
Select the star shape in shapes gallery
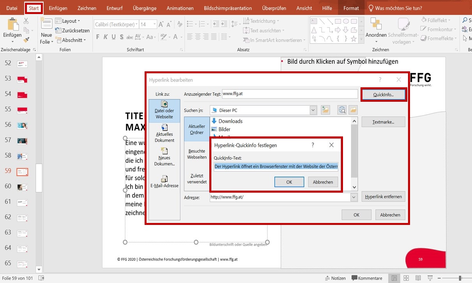tap(354, 39)
